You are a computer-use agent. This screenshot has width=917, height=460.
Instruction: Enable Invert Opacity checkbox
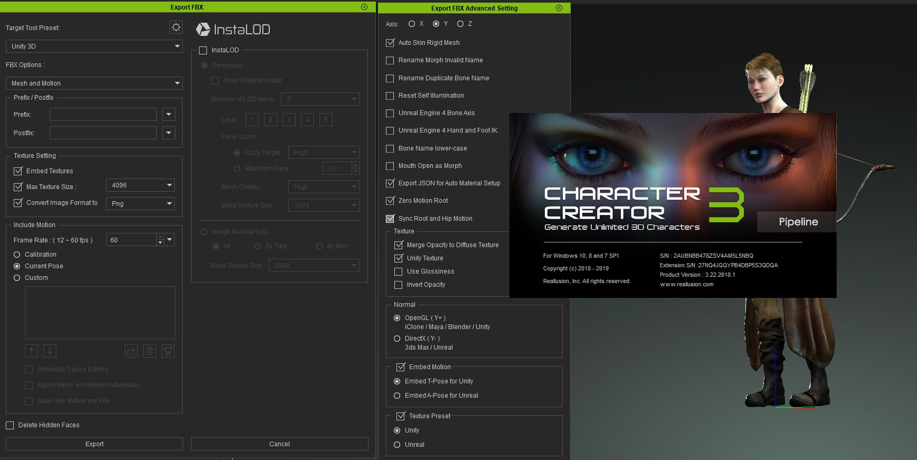point(399,285)
